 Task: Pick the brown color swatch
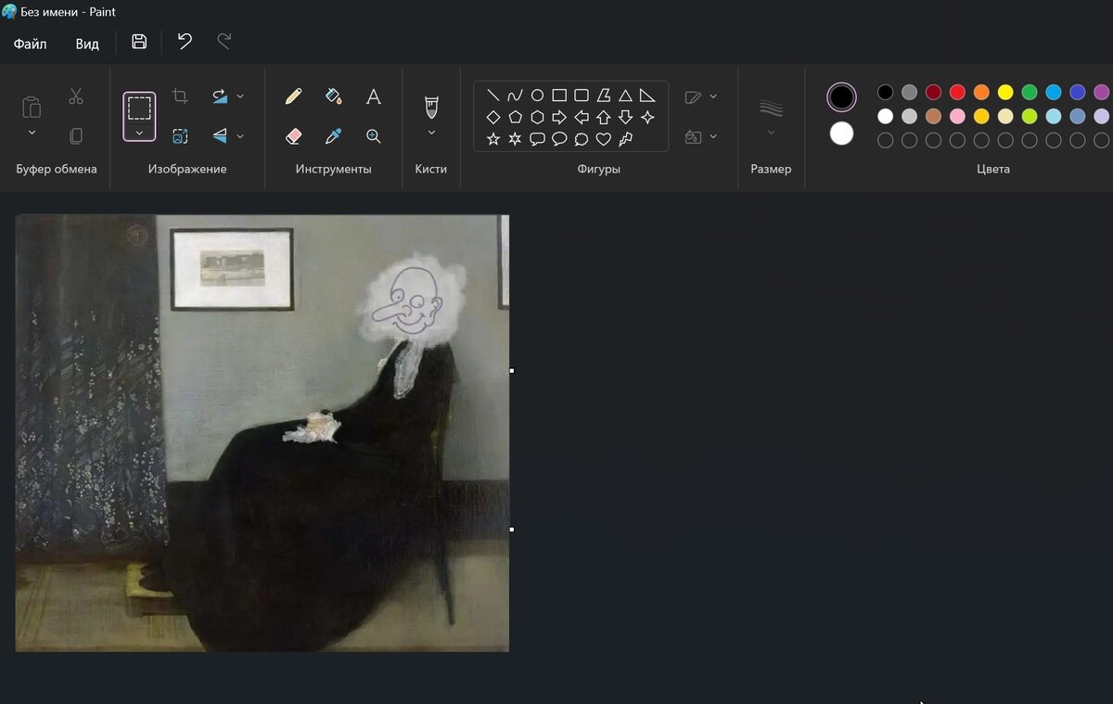933,116
